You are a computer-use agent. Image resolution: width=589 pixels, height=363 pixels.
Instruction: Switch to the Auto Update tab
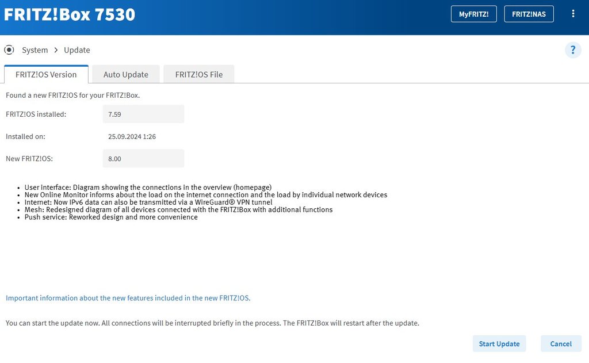coord(126,74)
